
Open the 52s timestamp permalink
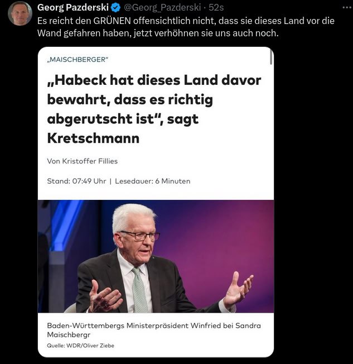pyautogui.click(x=216, y=7)
